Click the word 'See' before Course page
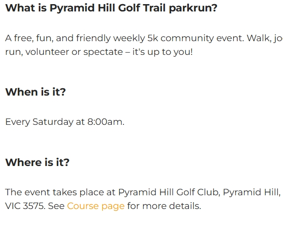 (x=56, y=206)
